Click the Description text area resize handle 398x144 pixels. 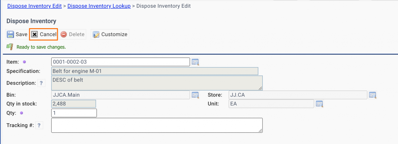(260, 88)
